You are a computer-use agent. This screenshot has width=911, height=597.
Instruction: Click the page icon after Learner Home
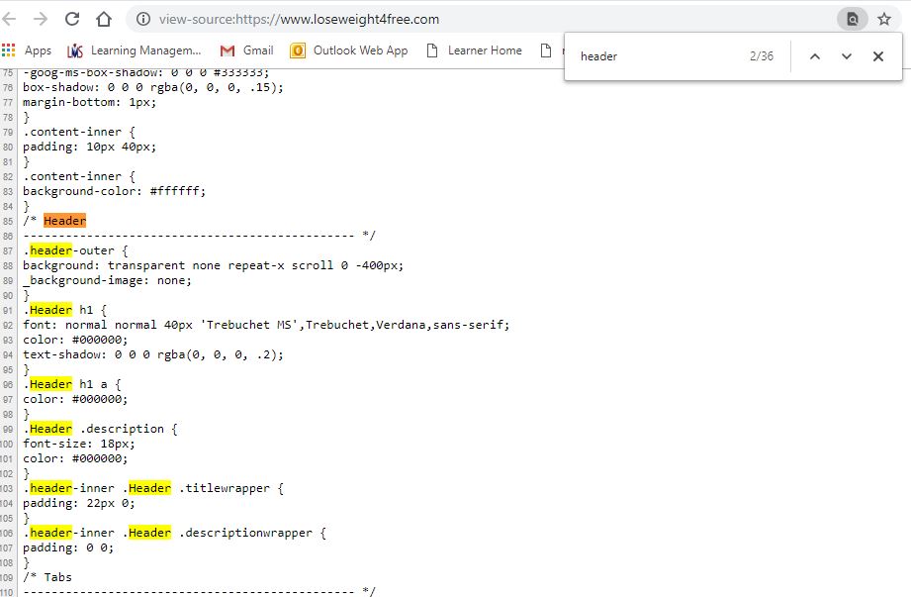[x=546, y=50]
